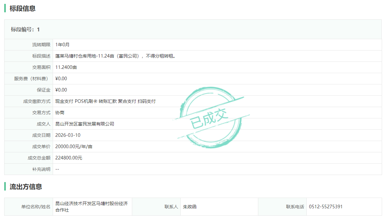
Task: Click the 成交单价 value 20000.00元/年/亩
Action: 74,147
